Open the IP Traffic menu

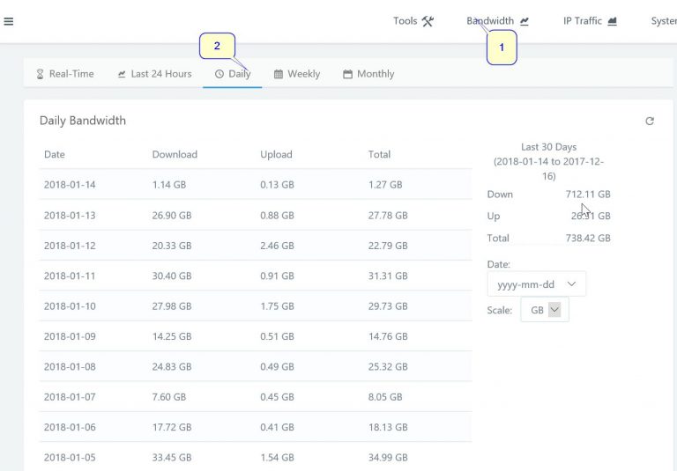590,21
